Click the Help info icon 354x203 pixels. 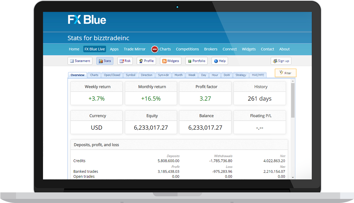coord(216,61)
